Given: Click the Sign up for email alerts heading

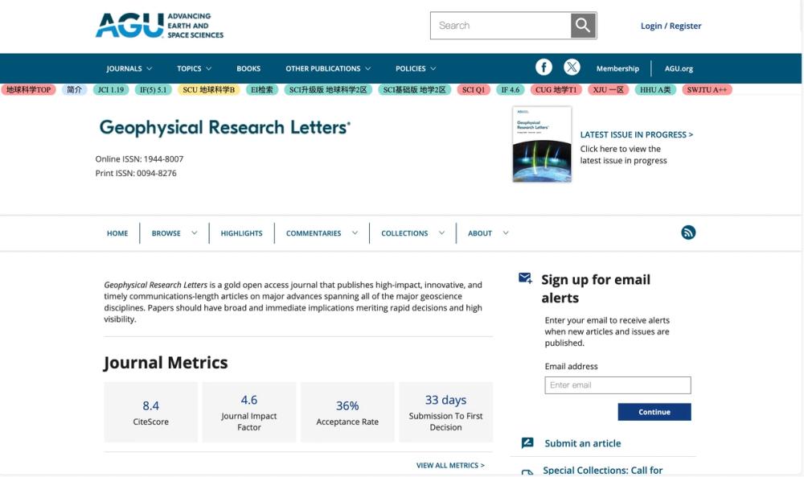Looking at the screenshot, I should click(x=596, y=289).
